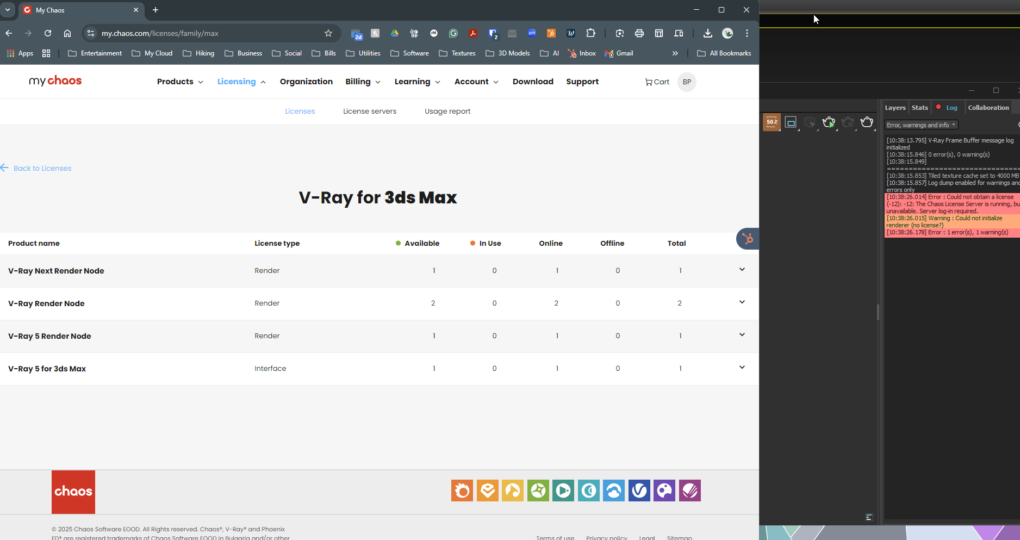This screenshot has height=540, width=1020.
Task: Click the greyed-out stop render teapot
Action: pyautogui.click(x=848, y=122)
